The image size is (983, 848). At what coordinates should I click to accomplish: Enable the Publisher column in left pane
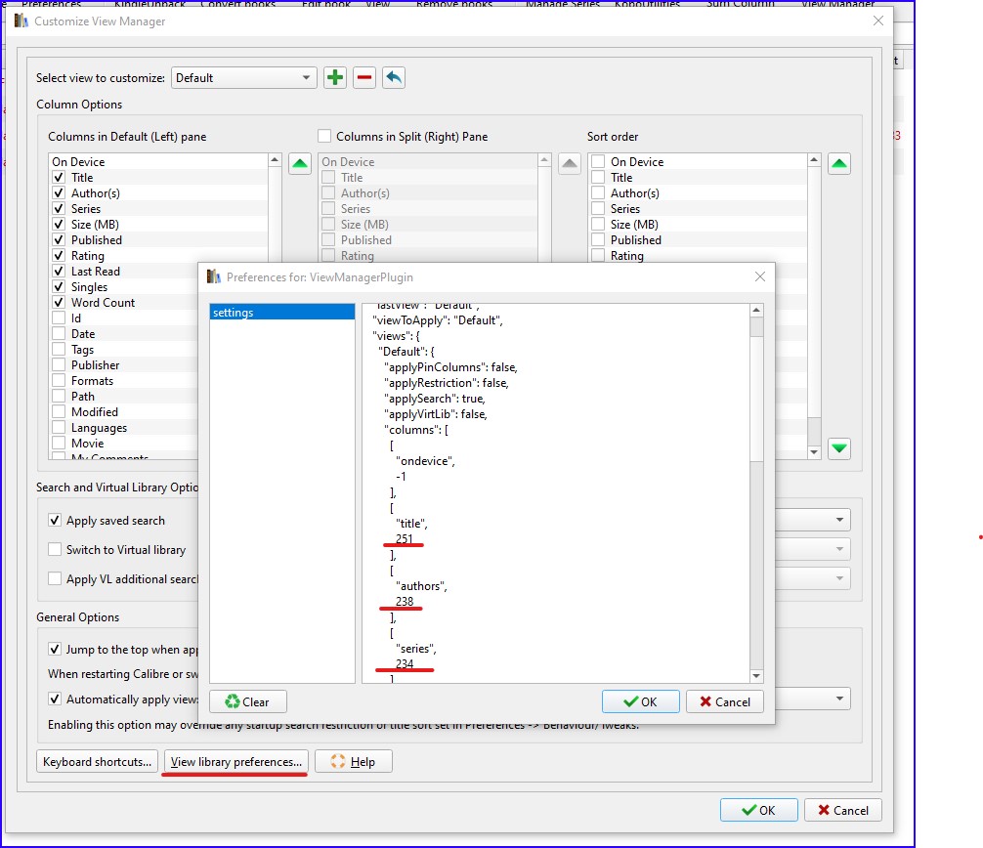[59, 364]
